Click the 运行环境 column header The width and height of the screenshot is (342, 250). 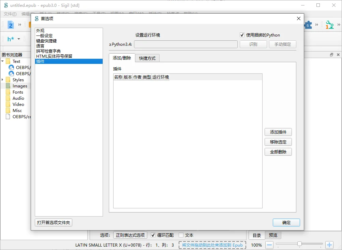click(x=161, y=77)
